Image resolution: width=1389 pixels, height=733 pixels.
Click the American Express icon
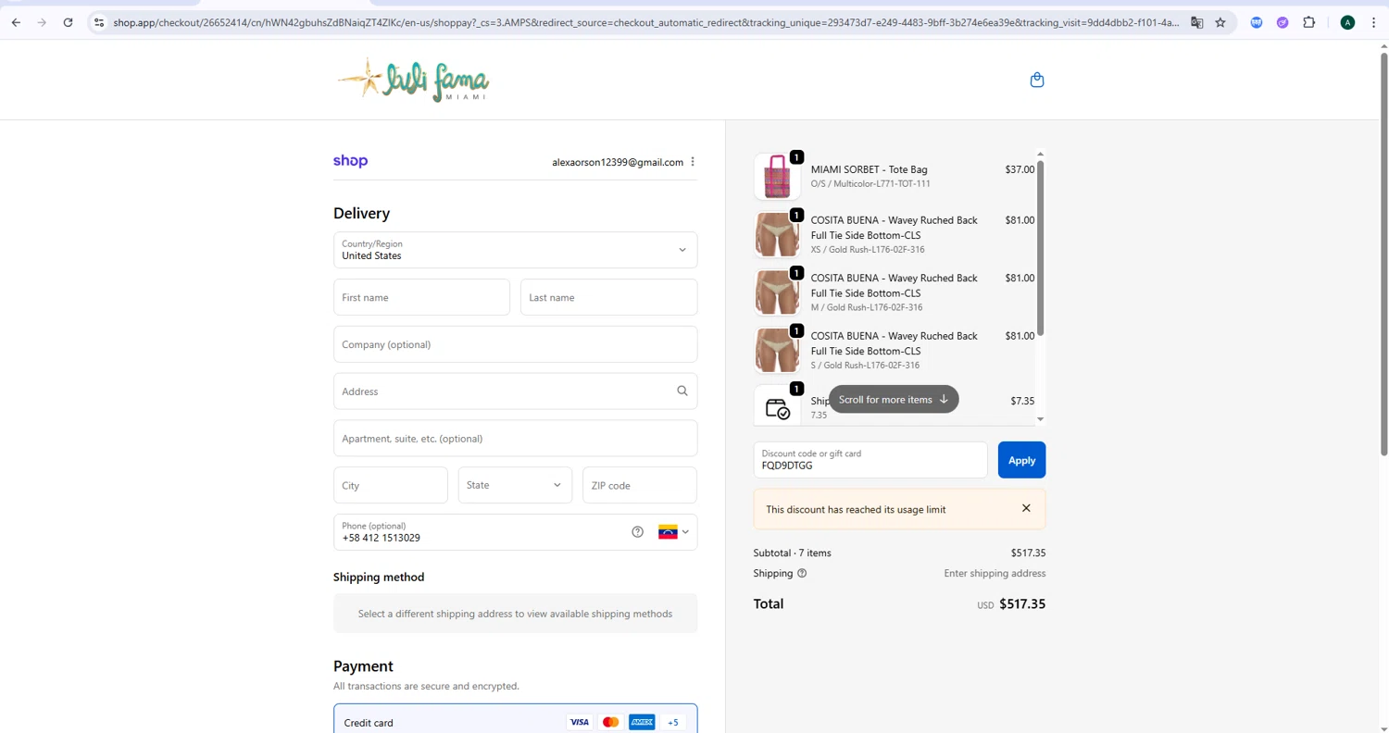642,722
